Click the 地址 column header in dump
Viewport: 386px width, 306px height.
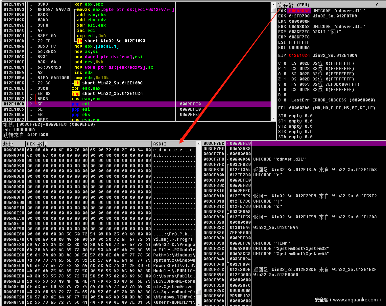pyautogui.click(x=13, y=144)
